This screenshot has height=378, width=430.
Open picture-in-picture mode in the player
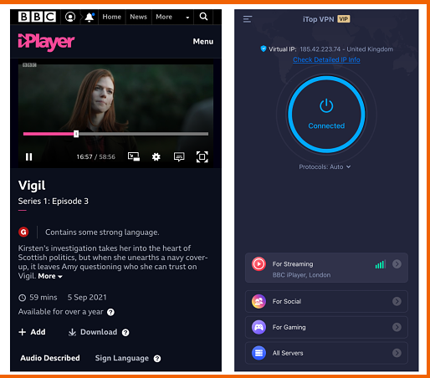tap(134, 156)
